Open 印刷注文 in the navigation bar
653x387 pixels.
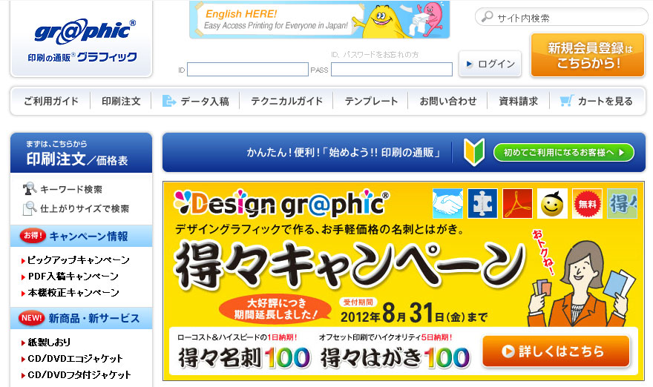[x=121, y=101]
